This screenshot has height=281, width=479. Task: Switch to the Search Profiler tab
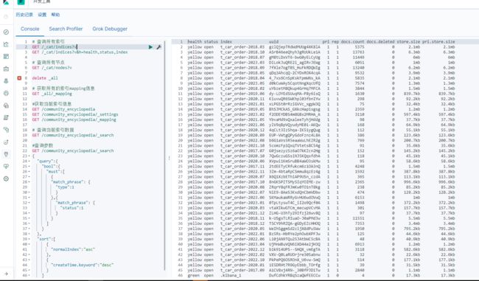point(66,29)
